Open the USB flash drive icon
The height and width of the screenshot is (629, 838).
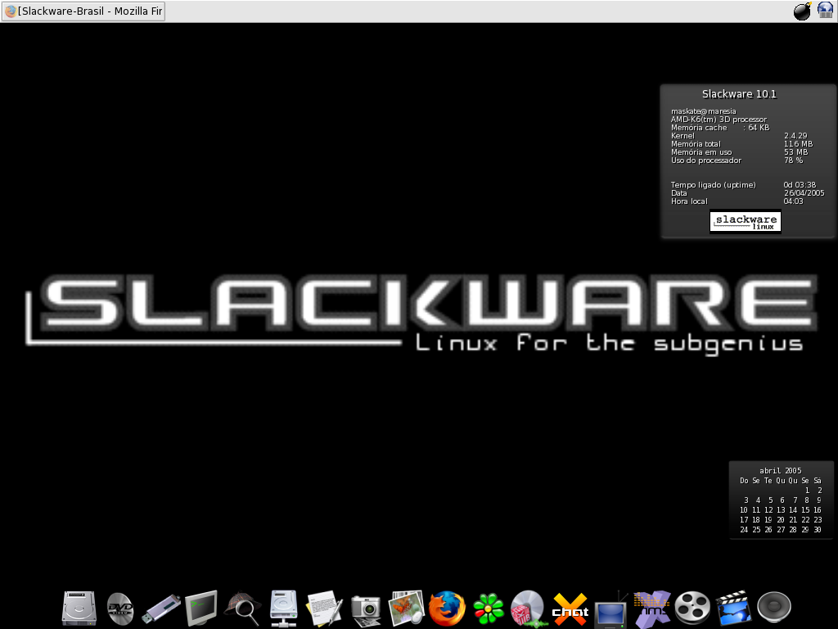(x=161, y=609)
